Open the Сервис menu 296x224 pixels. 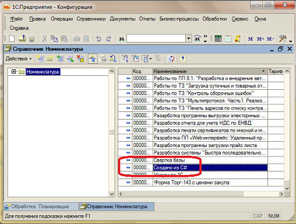[240, 19]
